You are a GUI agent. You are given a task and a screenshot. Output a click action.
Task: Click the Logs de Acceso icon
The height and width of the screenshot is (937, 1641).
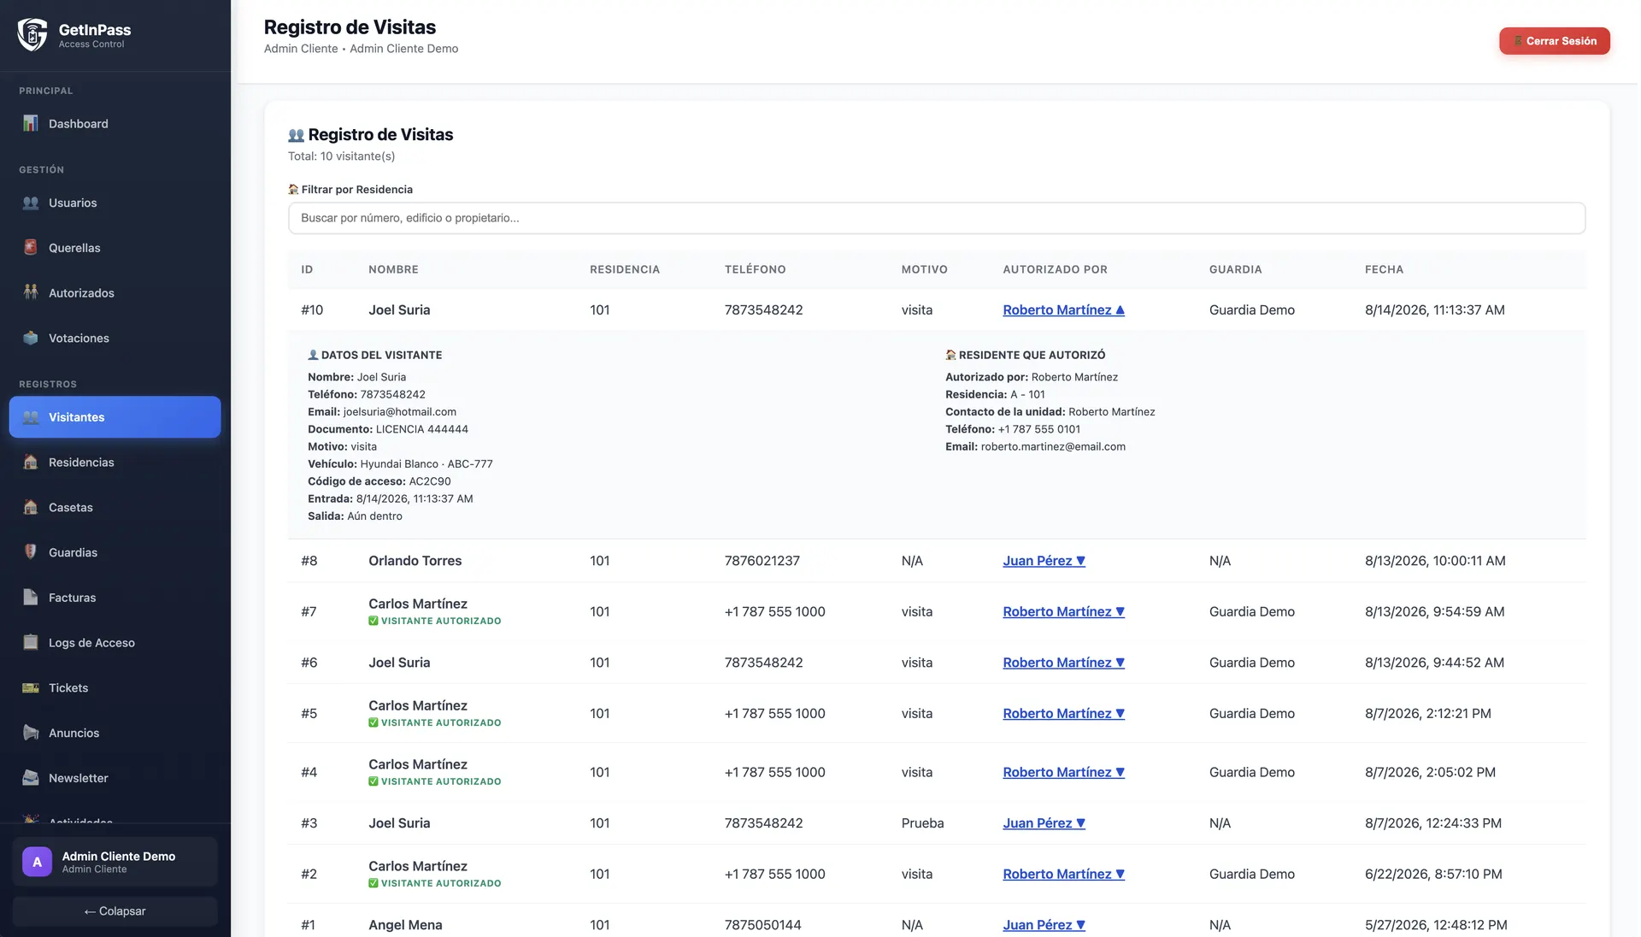point(31,643)
